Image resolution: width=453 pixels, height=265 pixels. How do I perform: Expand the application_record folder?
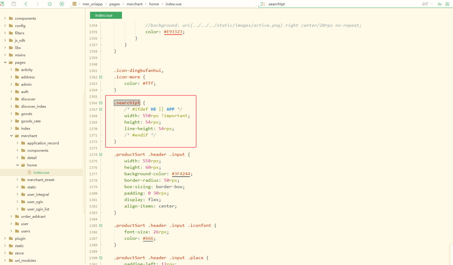point(17,143)
